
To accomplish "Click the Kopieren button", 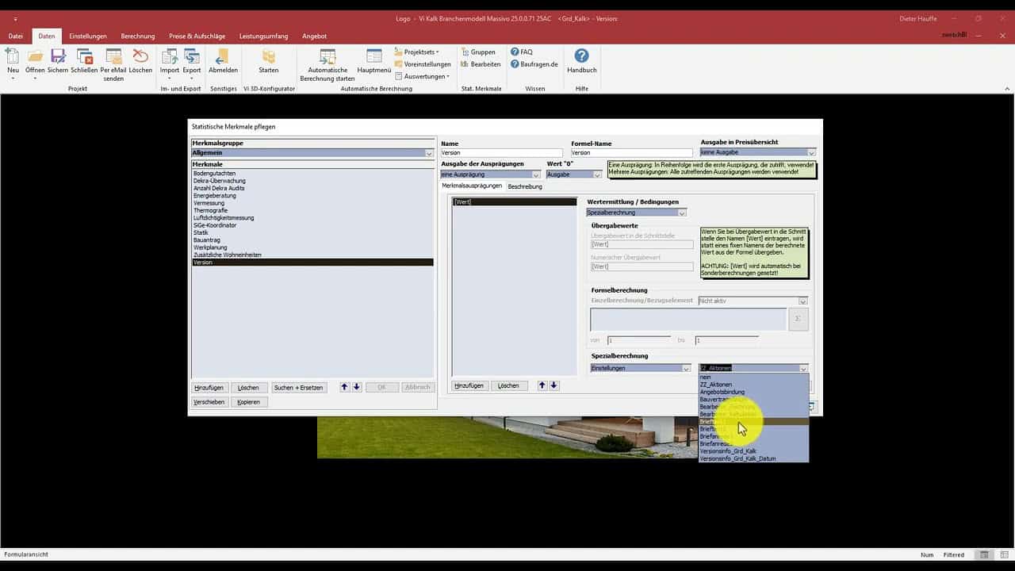I will tap(248, 402).
